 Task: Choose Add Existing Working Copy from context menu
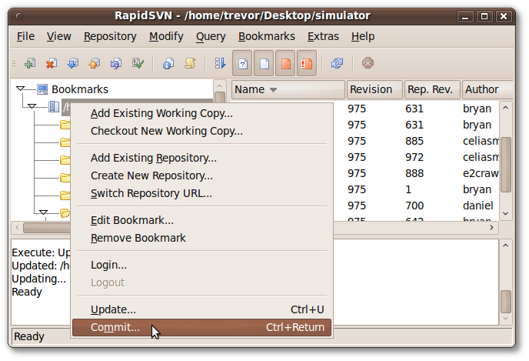(x=201, y=113)
